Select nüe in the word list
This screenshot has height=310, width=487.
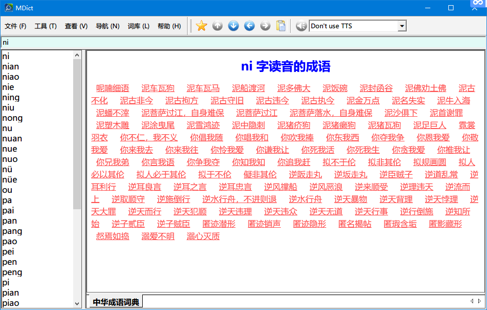(x=10, y=179)
